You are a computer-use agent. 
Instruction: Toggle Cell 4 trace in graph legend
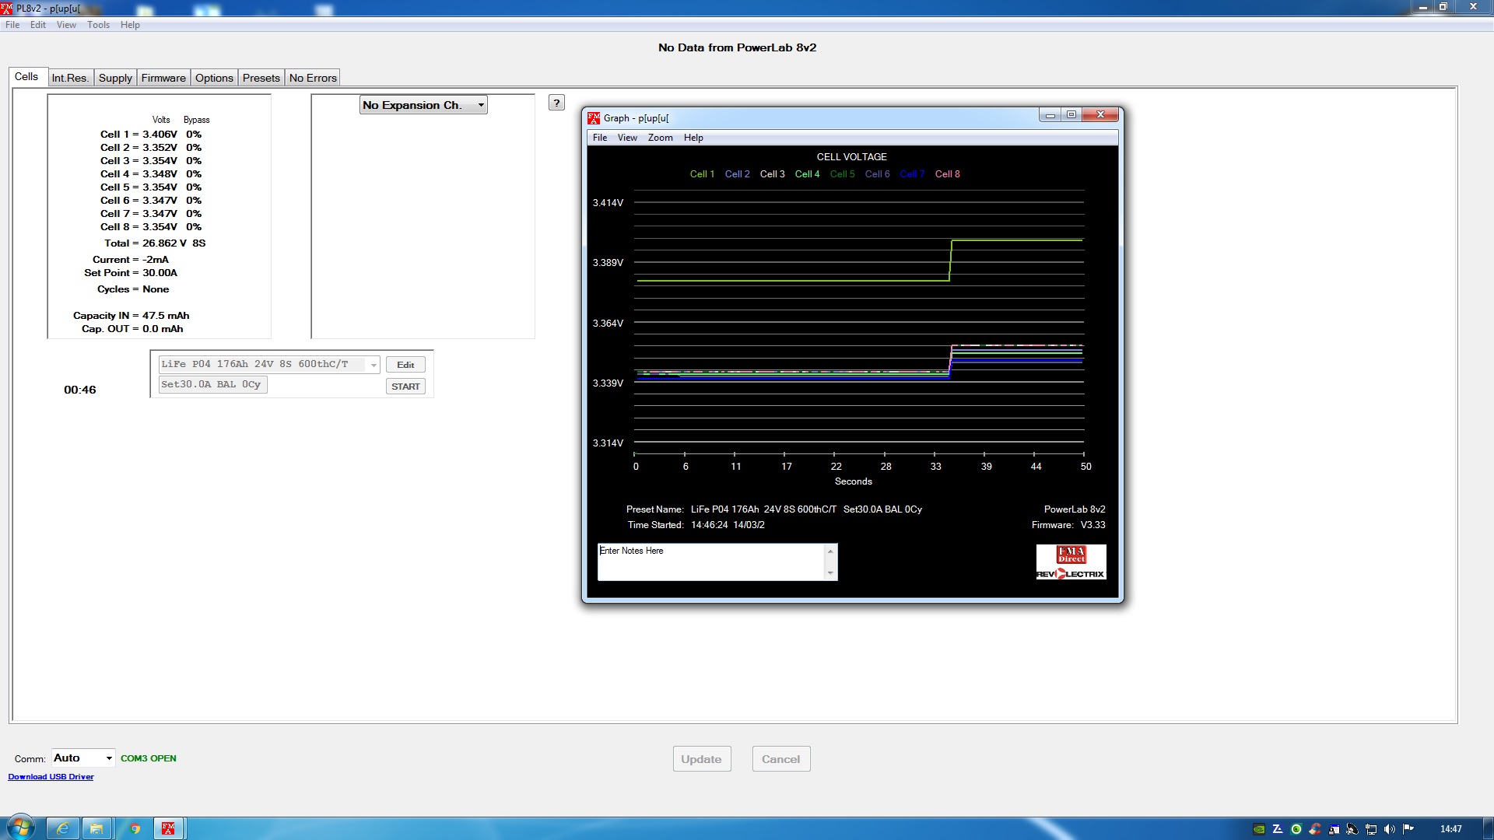pos(807,174)
